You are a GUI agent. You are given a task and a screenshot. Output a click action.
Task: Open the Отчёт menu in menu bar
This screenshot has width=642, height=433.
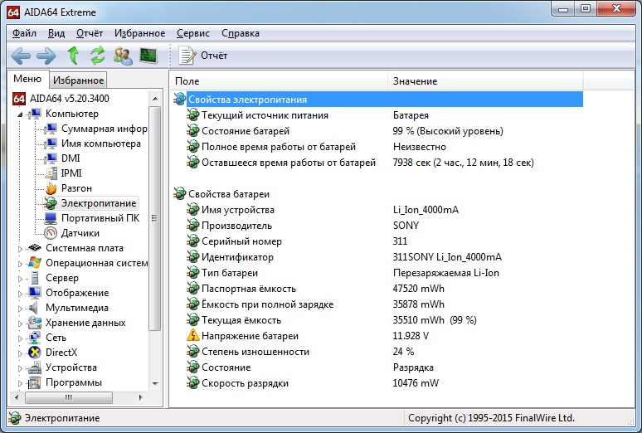pos(90,33)
